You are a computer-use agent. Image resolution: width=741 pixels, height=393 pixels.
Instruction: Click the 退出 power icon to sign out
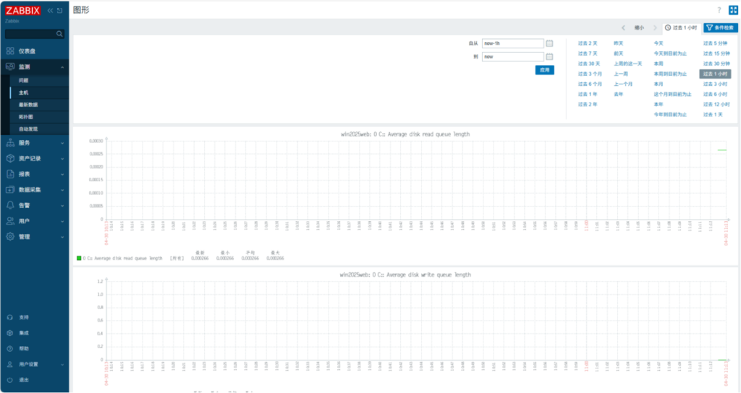(9, 380)
